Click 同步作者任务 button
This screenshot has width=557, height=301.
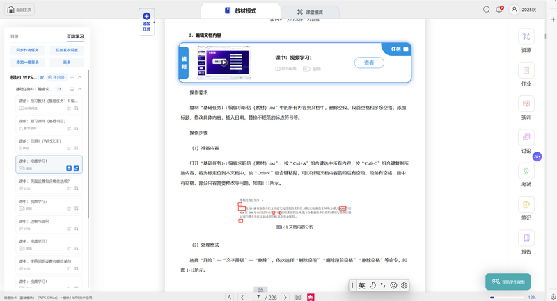[x=27, y=50]
